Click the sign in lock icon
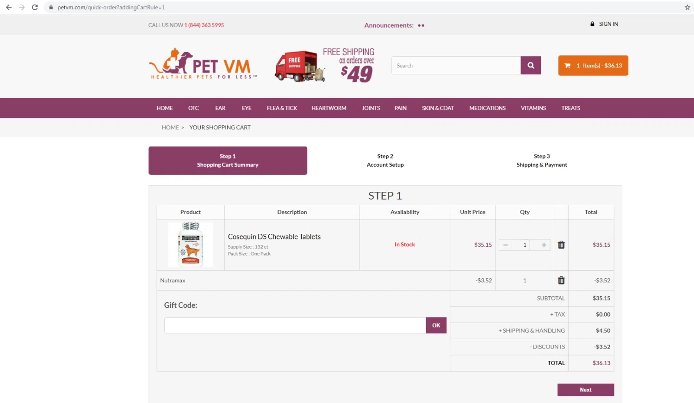The image size is (694, 403). point(592,24)
